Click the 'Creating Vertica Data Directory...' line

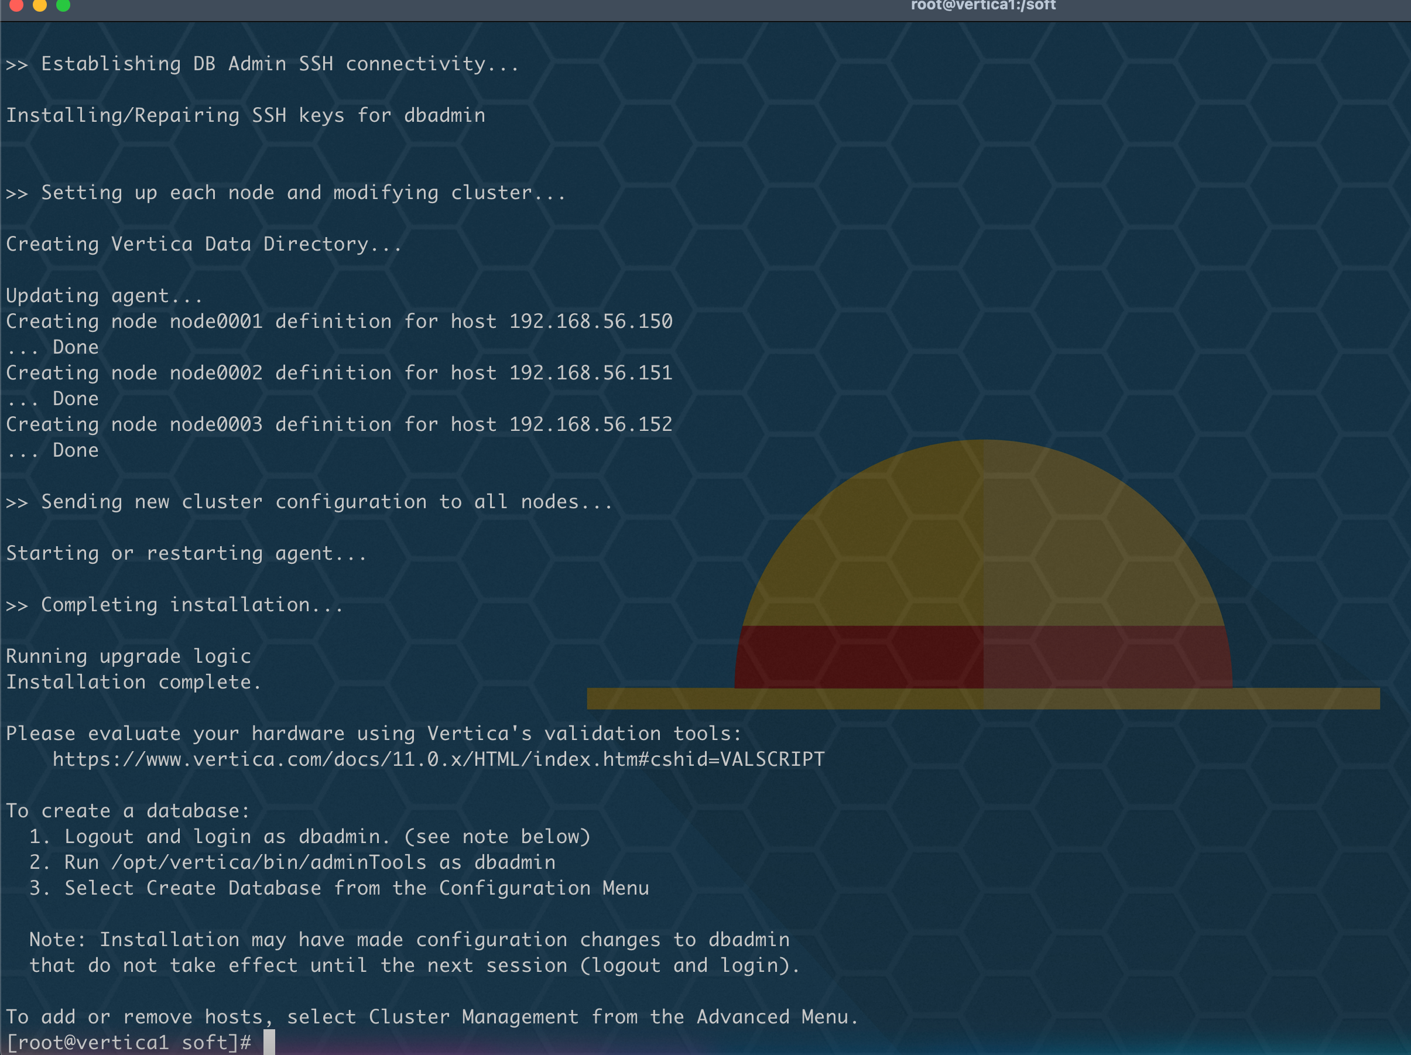pos(204,244)
